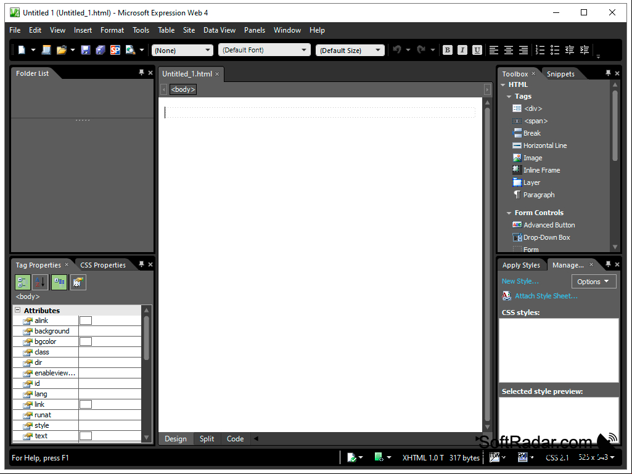Toggle Align Text Left
632x474 pixels.
[494, 49]
